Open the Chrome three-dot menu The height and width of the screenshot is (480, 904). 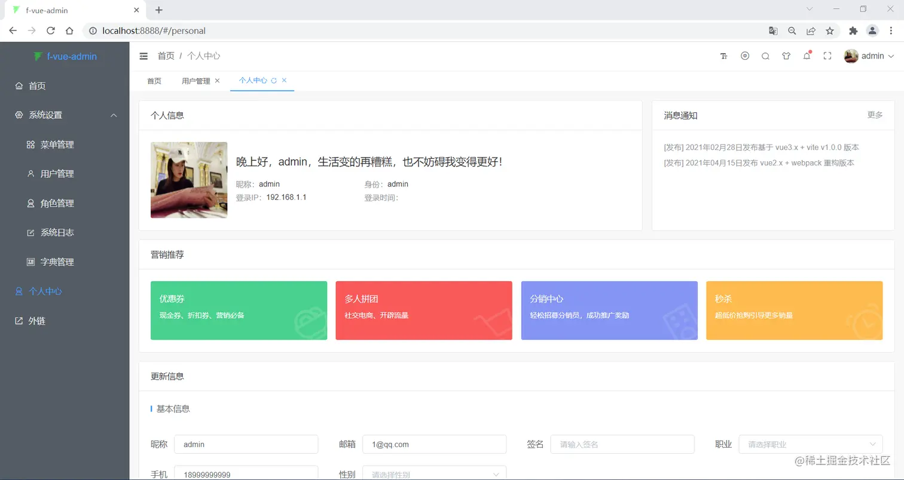(891, 30)
